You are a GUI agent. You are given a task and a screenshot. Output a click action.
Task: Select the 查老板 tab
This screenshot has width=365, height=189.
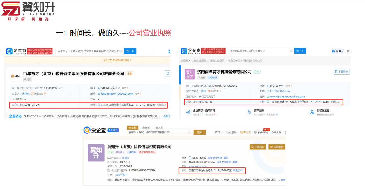[x=146, y=128]
